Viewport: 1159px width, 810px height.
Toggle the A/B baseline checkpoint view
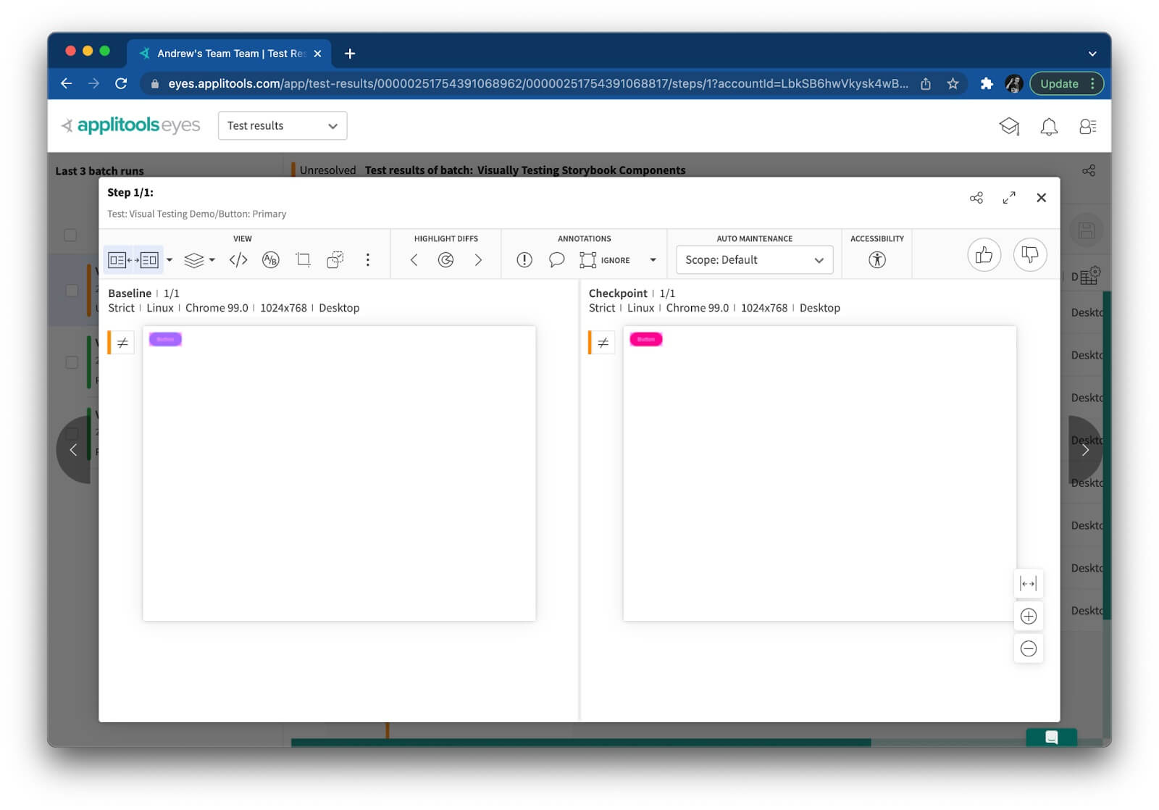(270, 260)
